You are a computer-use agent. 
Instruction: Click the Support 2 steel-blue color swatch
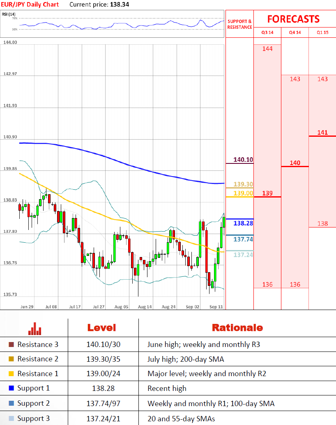tap(11, 403)
